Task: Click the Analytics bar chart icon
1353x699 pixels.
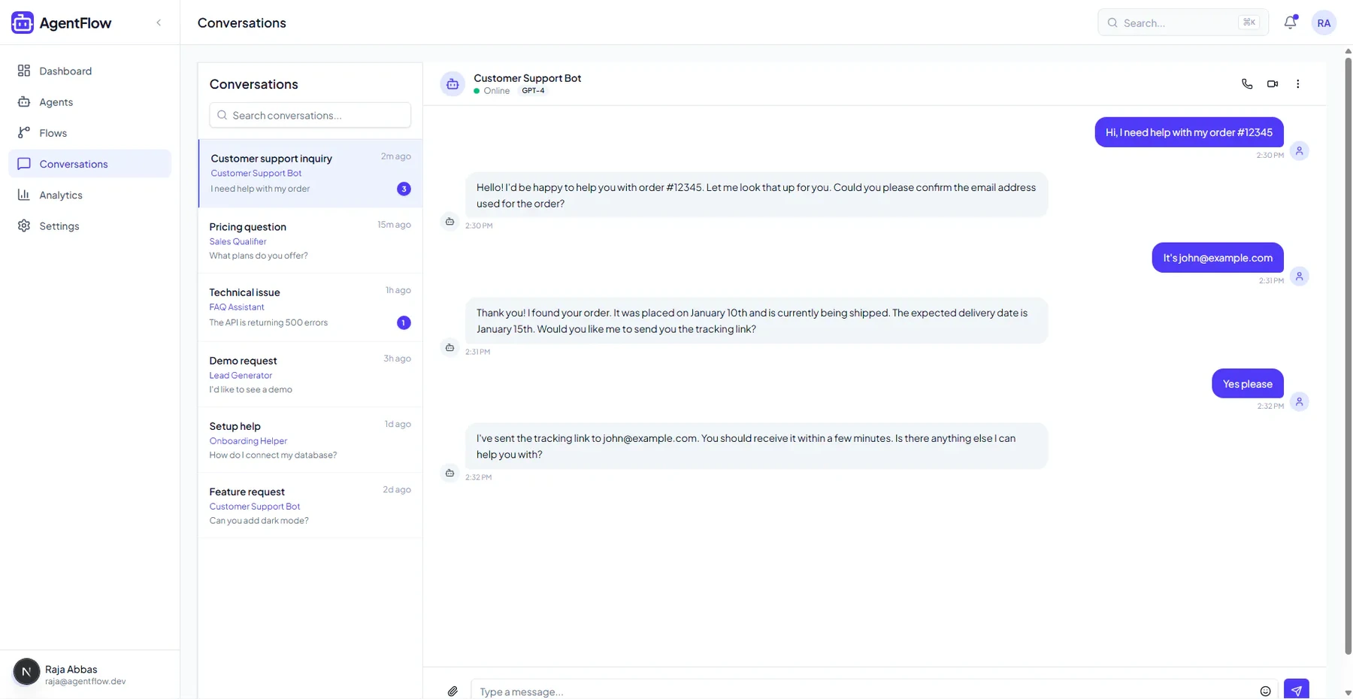Action: click(x=24, y=195)
